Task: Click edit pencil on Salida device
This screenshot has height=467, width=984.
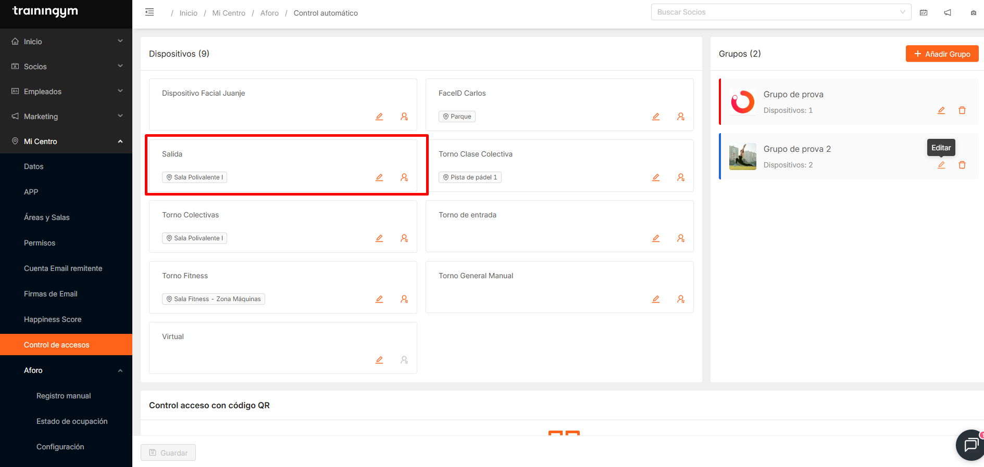Action: tap(379, 177)
